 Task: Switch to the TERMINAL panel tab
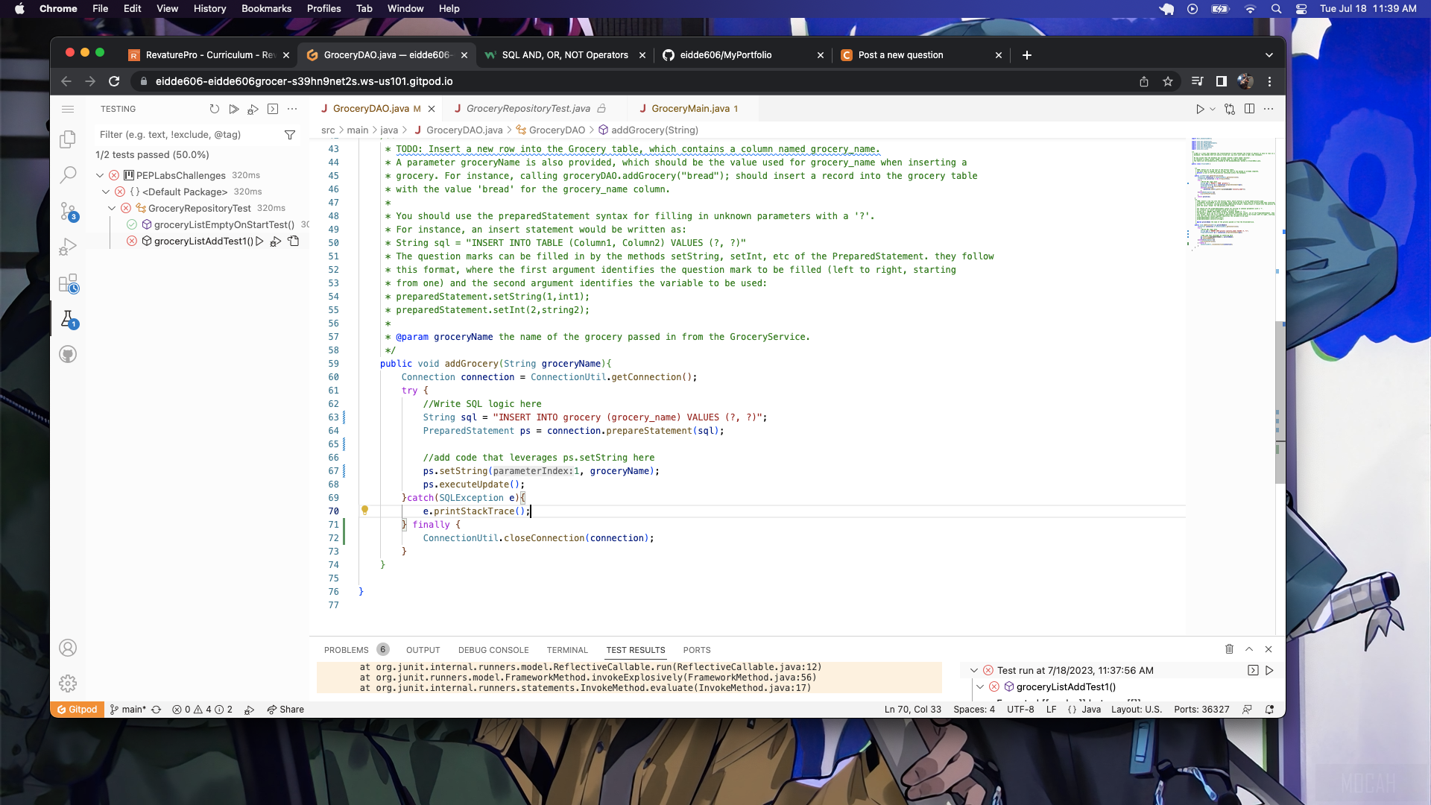pos(566,650)
